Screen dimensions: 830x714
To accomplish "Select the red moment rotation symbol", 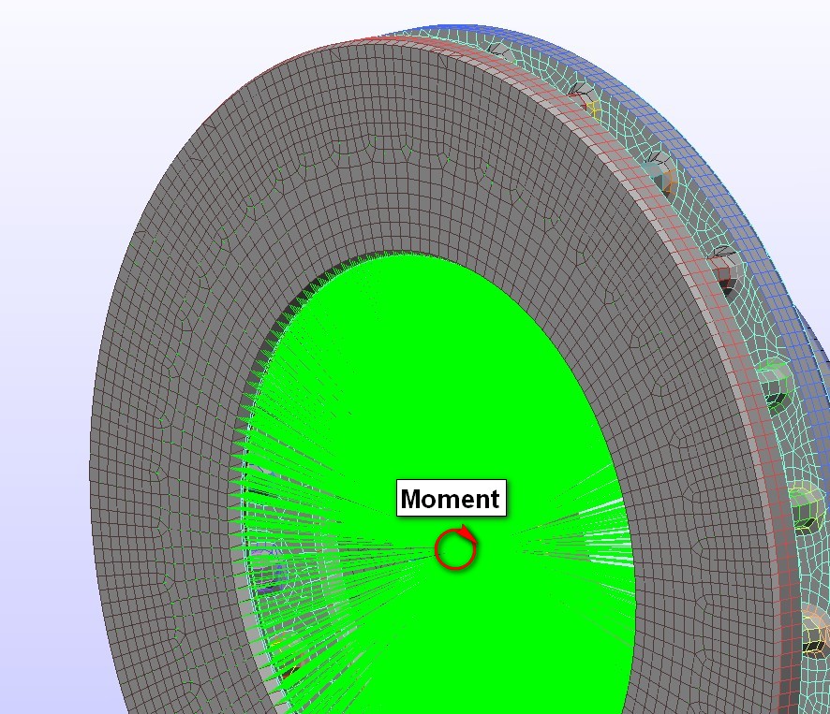I will [456, 547].
